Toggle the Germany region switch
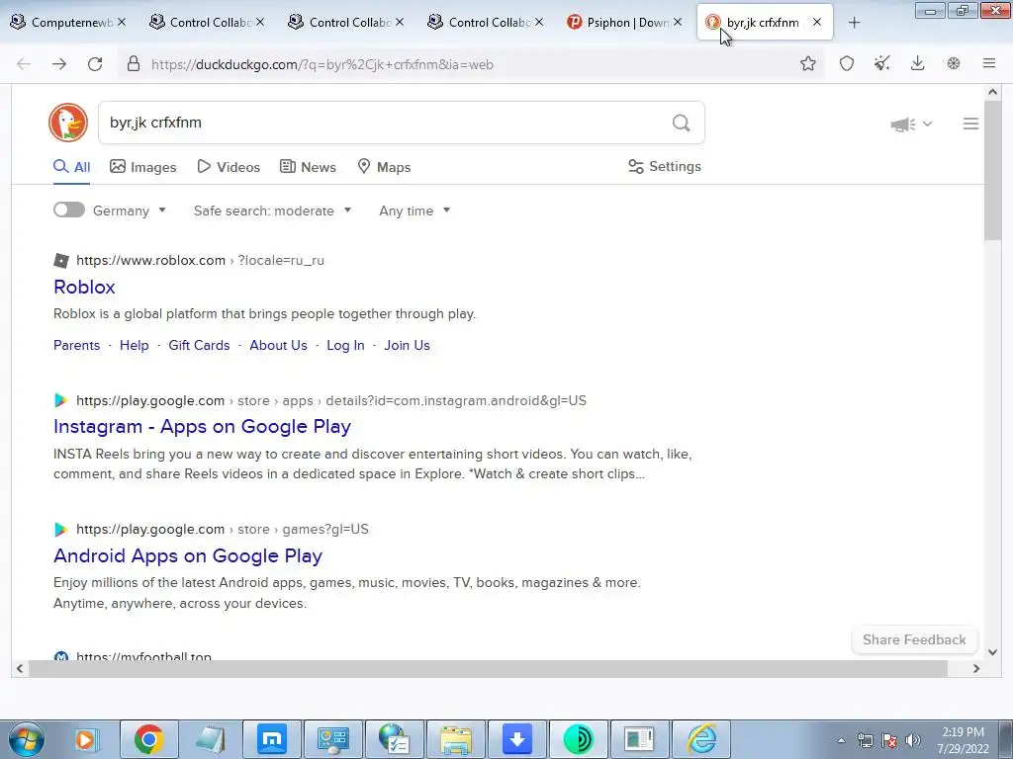This screenshot has width=1013, height=759. click(69, 210)
